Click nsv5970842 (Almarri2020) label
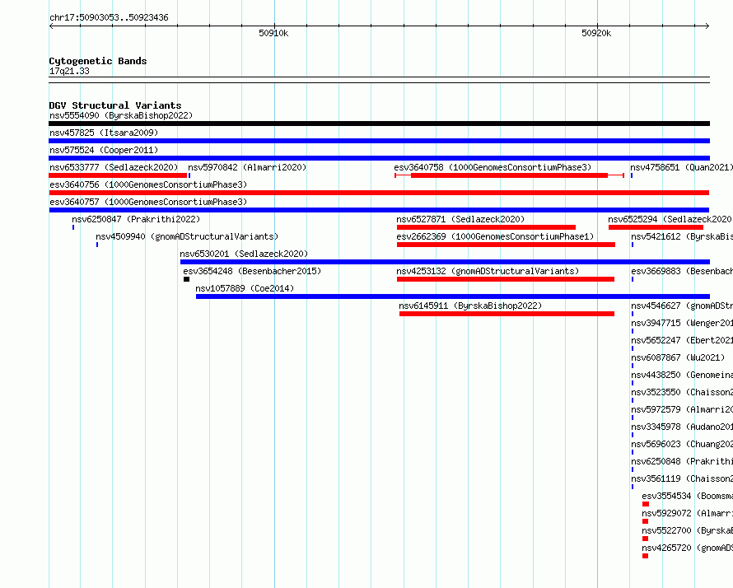733x588 pixels. click(247, 167)
